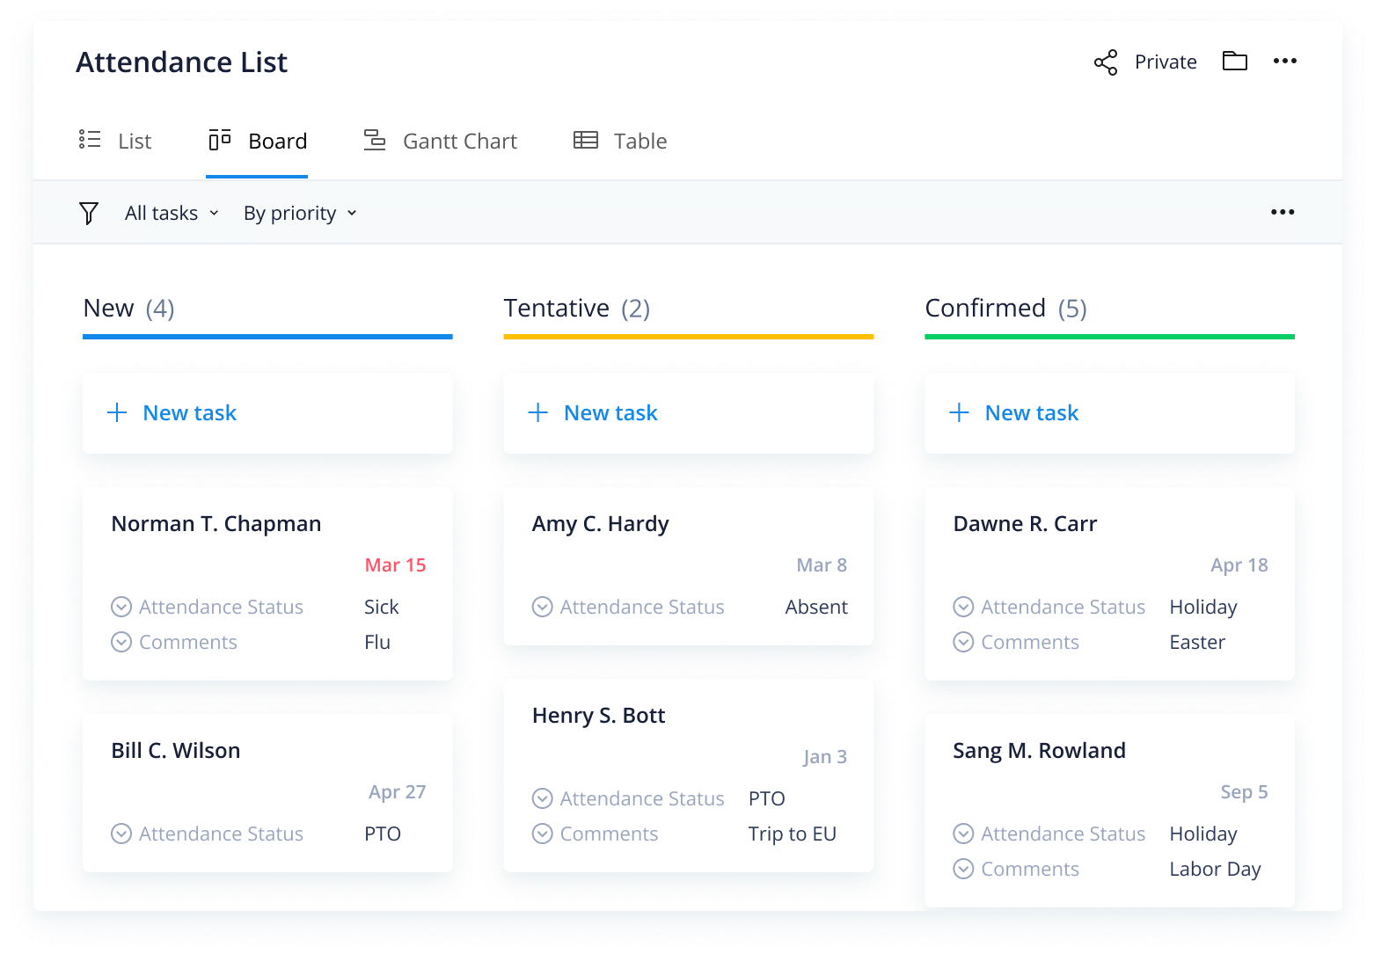Screen dimensions: 1374x954
Task: Switch to the List tab
Action: point(115,141)
